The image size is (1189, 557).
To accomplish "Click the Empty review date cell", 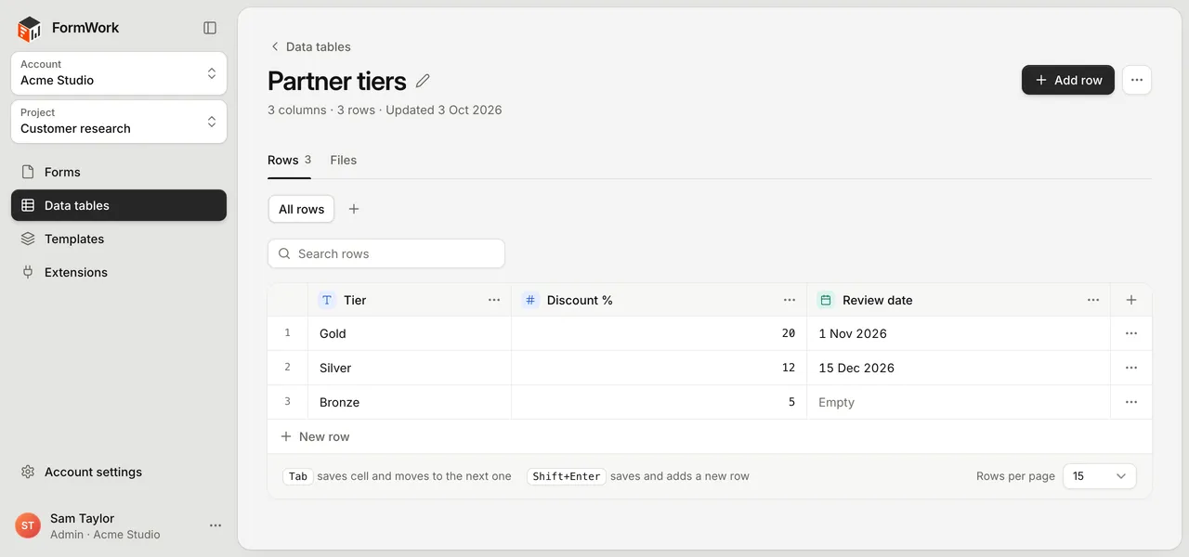I will tap(959, 402).
